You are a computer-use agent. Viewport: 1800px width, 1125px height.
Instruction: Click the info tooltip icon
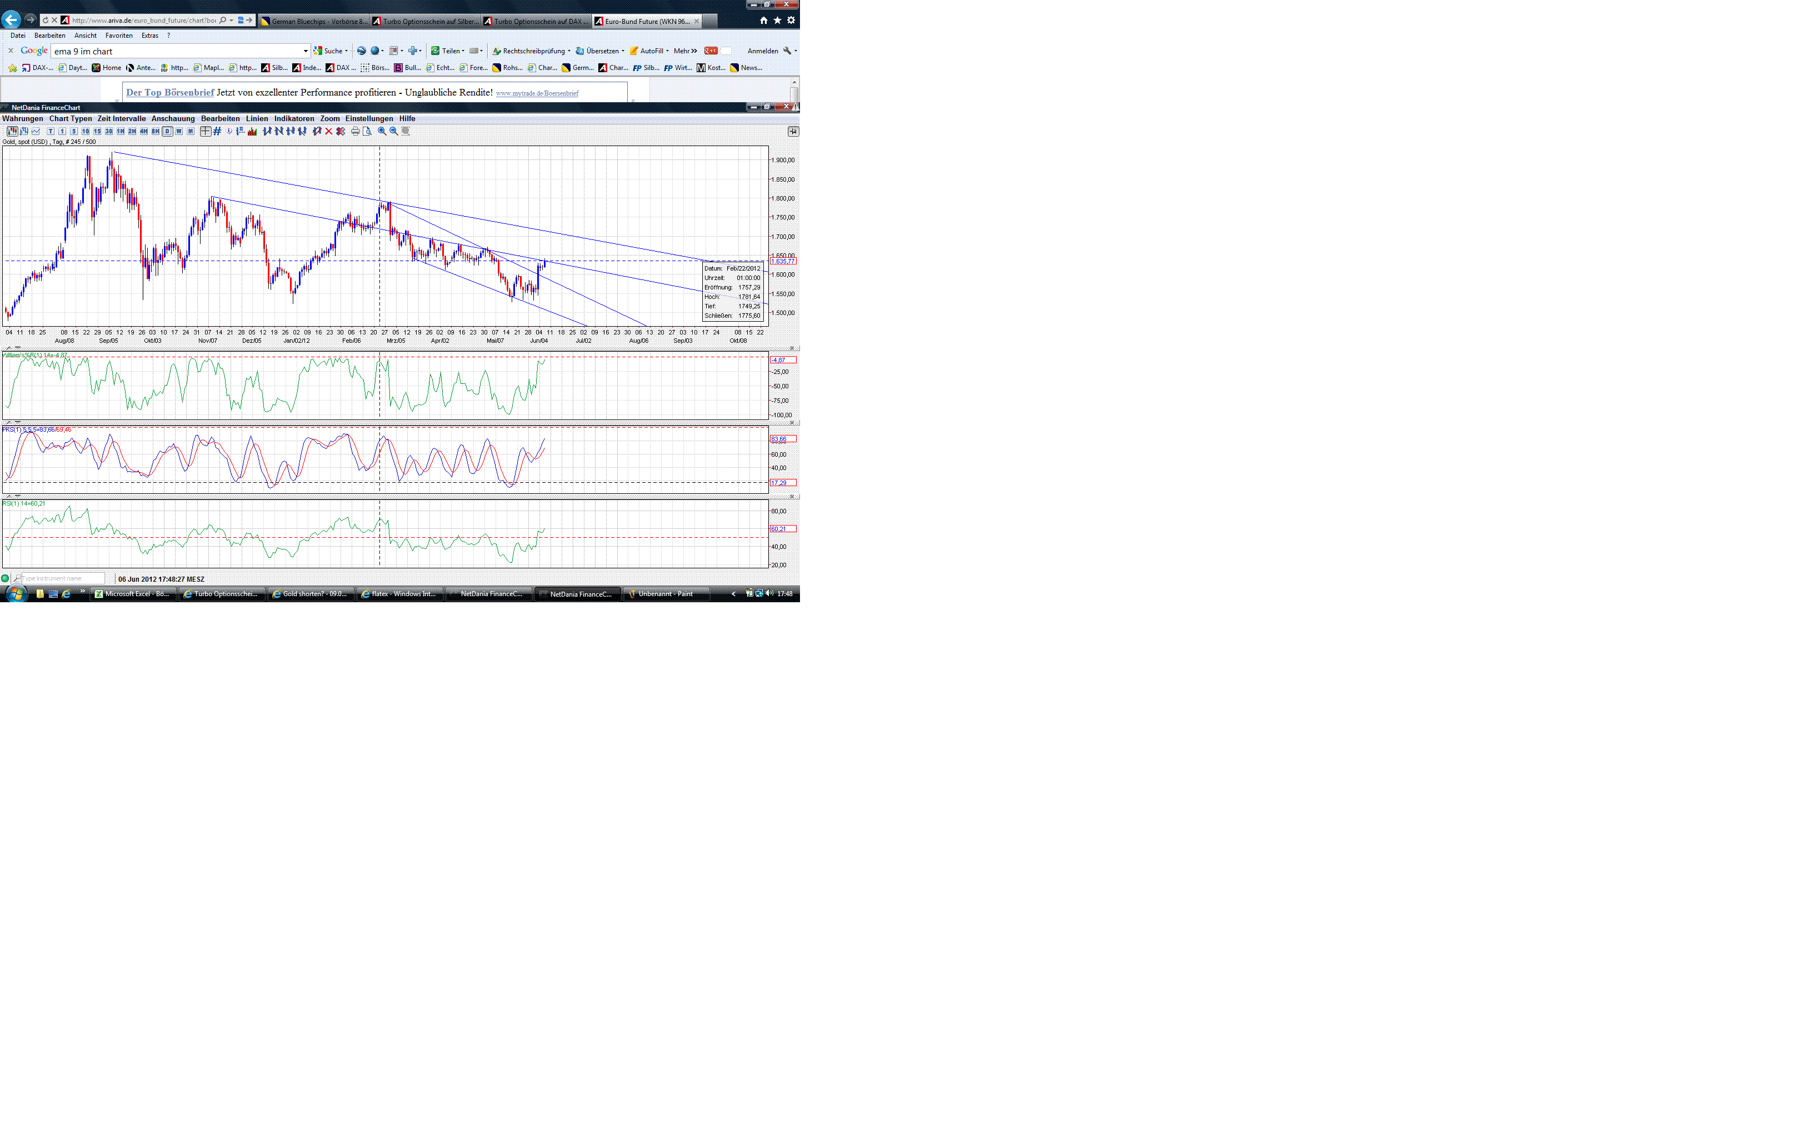point(229,131)
